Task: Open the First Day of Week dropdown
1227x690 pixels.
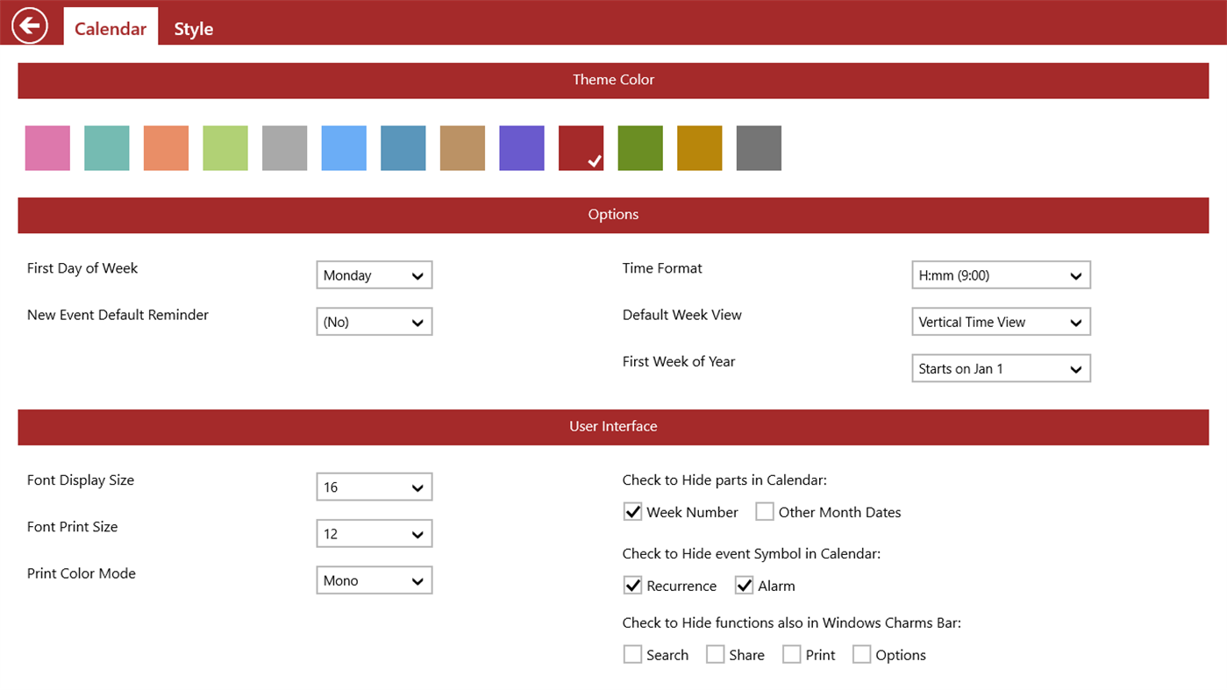Action: (375, 275)
